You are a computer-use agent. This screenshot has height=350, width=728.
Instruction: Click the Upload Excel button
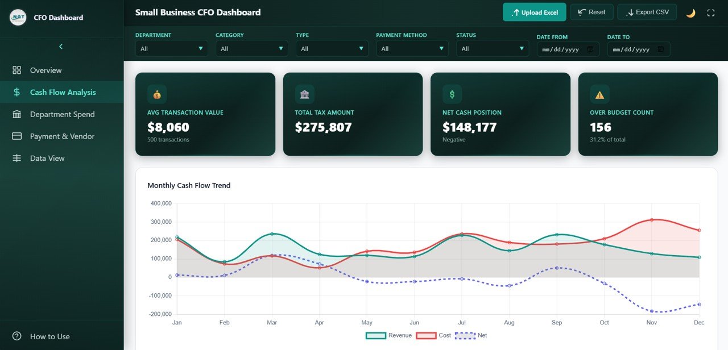coord(534,12)
